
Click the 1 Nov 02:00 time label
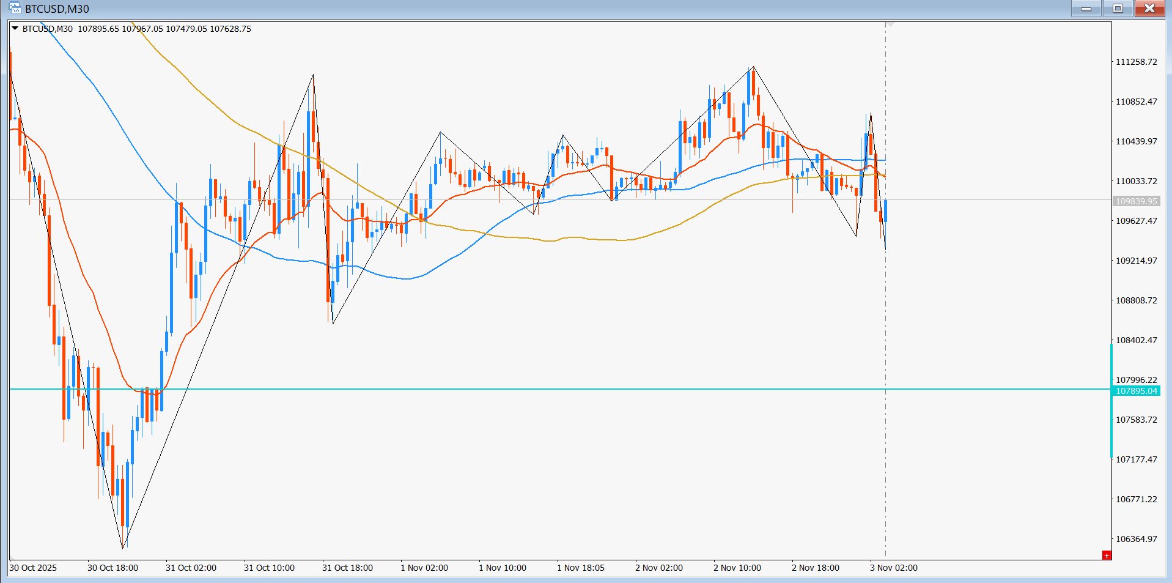(x=424, y=568)
